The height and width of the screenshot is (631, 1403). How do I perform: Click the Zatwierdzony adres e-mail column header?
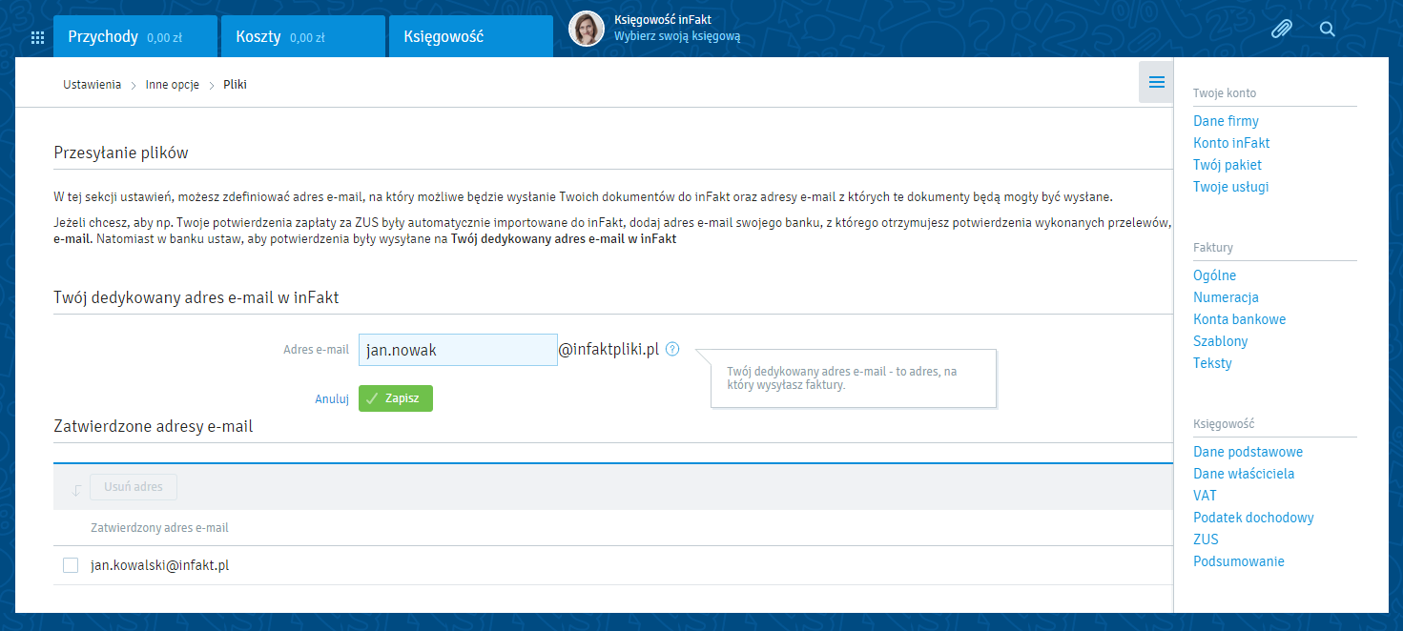(x=159, y=527)
